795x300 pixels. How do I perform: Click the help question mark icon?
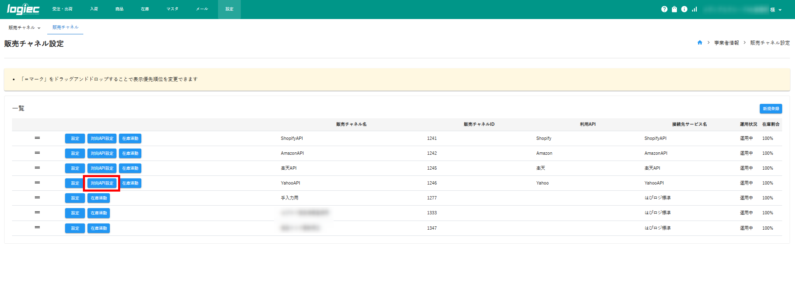coord(664,9)
